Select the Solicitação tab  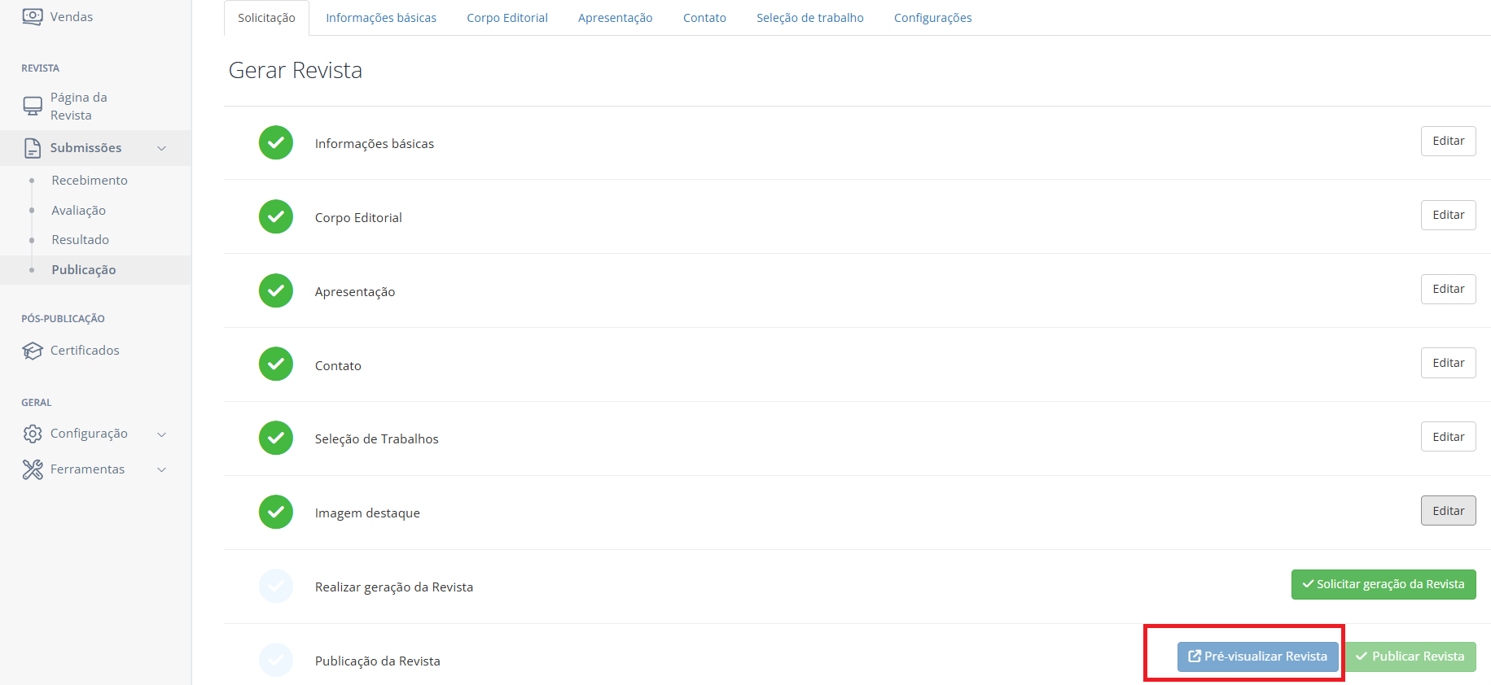pyautogui.click(x=266, y=18)
